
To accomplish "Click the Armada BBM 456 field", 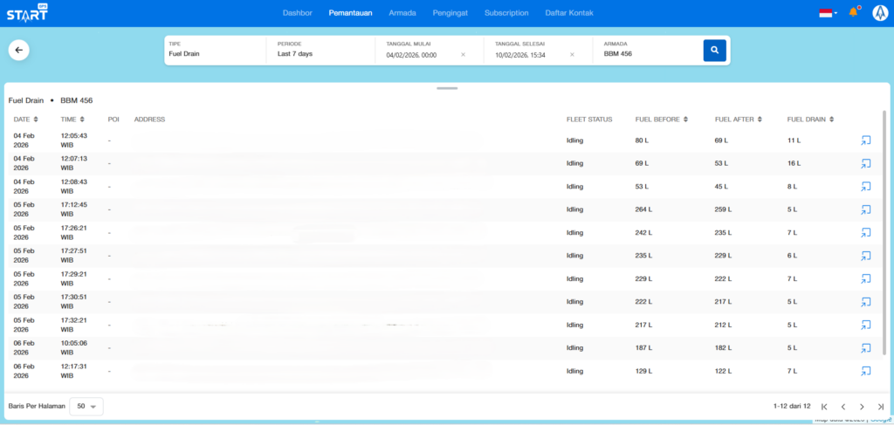I will click(646, 50).
